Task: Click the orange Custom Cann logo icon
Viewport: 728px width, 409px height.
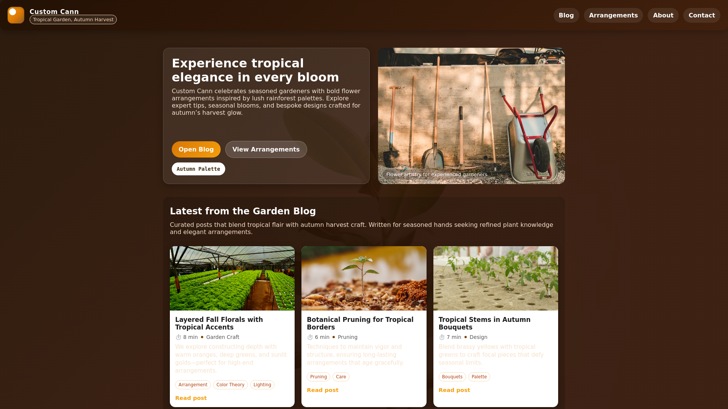Action: pyautogui.click(x=16, y=15)
